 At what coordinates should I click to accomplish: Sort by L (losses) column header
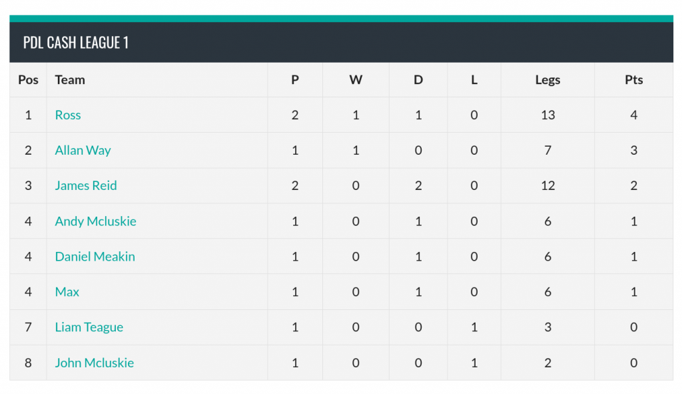tap(474, 80)
